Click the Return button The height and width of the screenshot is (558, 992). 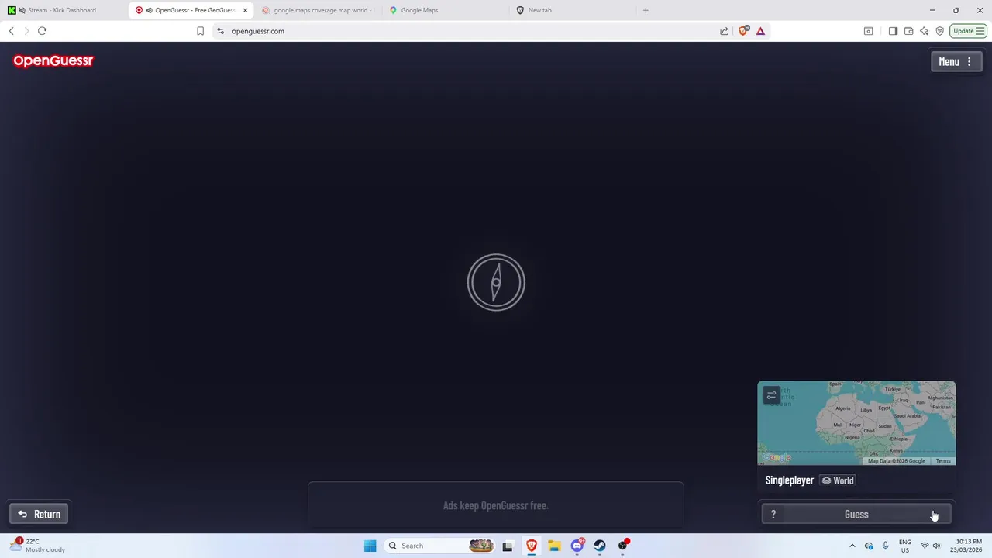pos(39,514)
